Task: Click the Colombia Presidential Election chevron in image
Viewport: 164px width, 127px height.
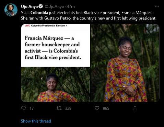Action: (66, 26)
